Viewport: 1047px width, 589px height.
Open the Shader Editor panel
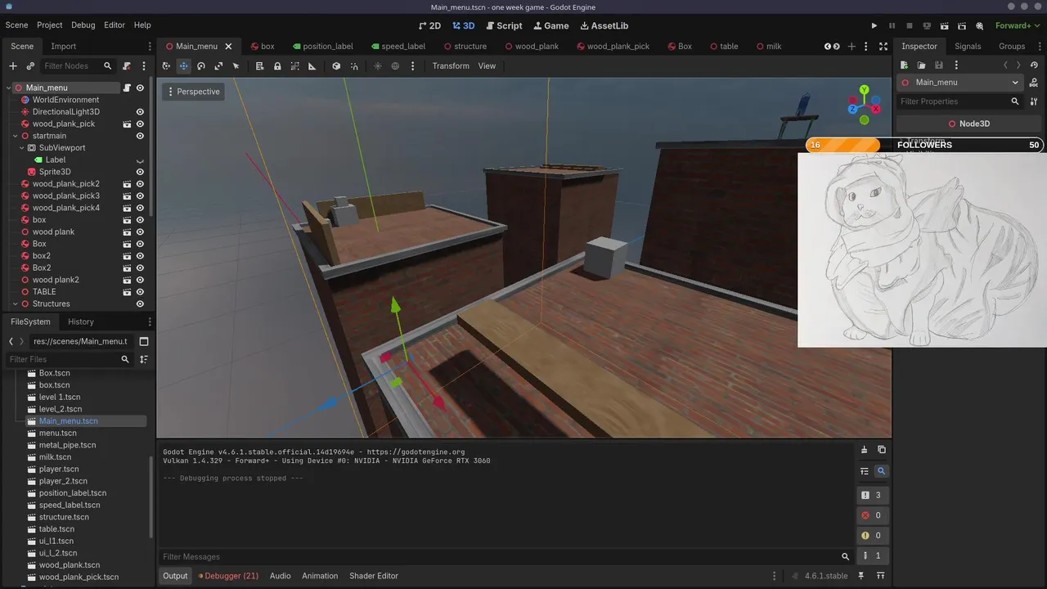tap(374, 576)
